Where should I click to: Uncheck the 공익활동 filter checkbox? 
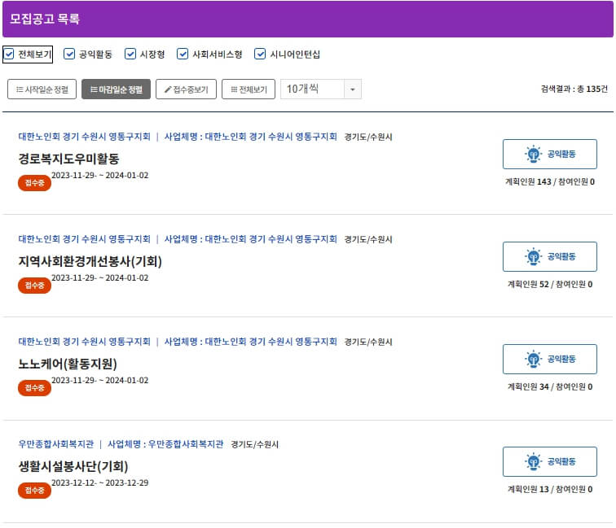pyautogui.click(x=69, y=54)
